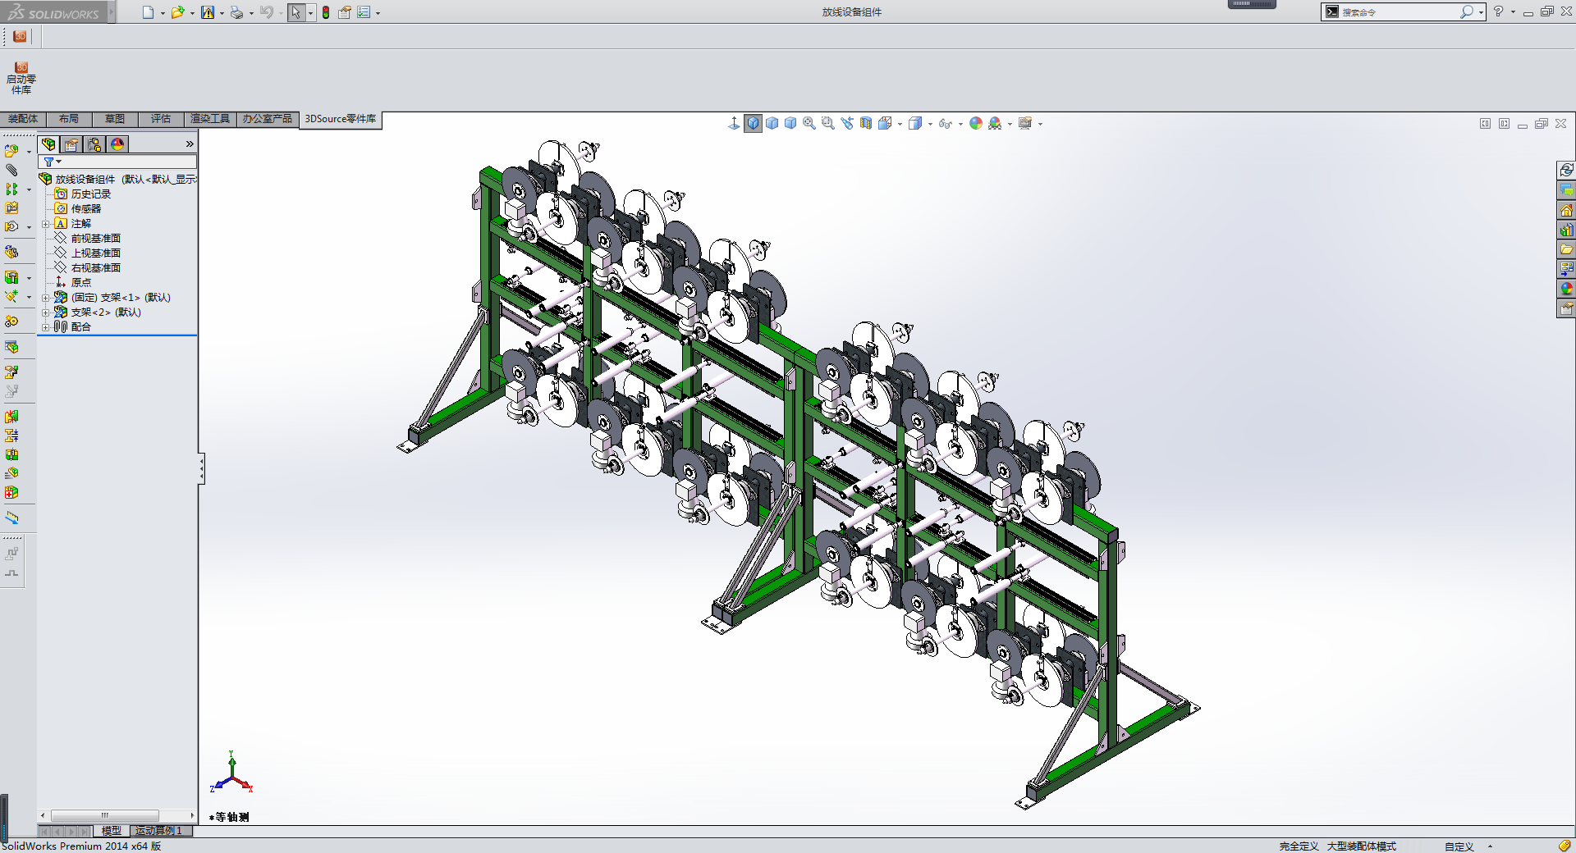
Task: Open Hide/Show Items glasses dropdown arrow
Action: click(x=960, y=124)
